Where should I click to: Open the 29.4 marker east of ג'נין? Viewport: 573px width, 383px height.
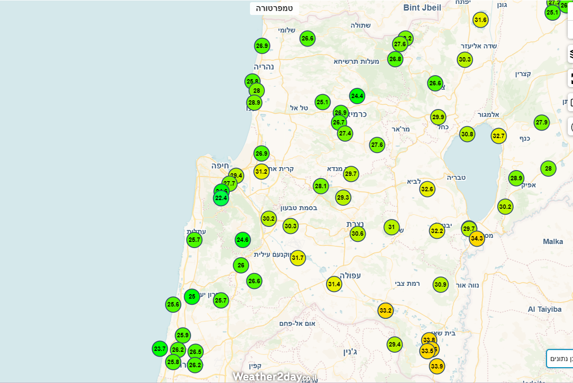coord(395,344)
